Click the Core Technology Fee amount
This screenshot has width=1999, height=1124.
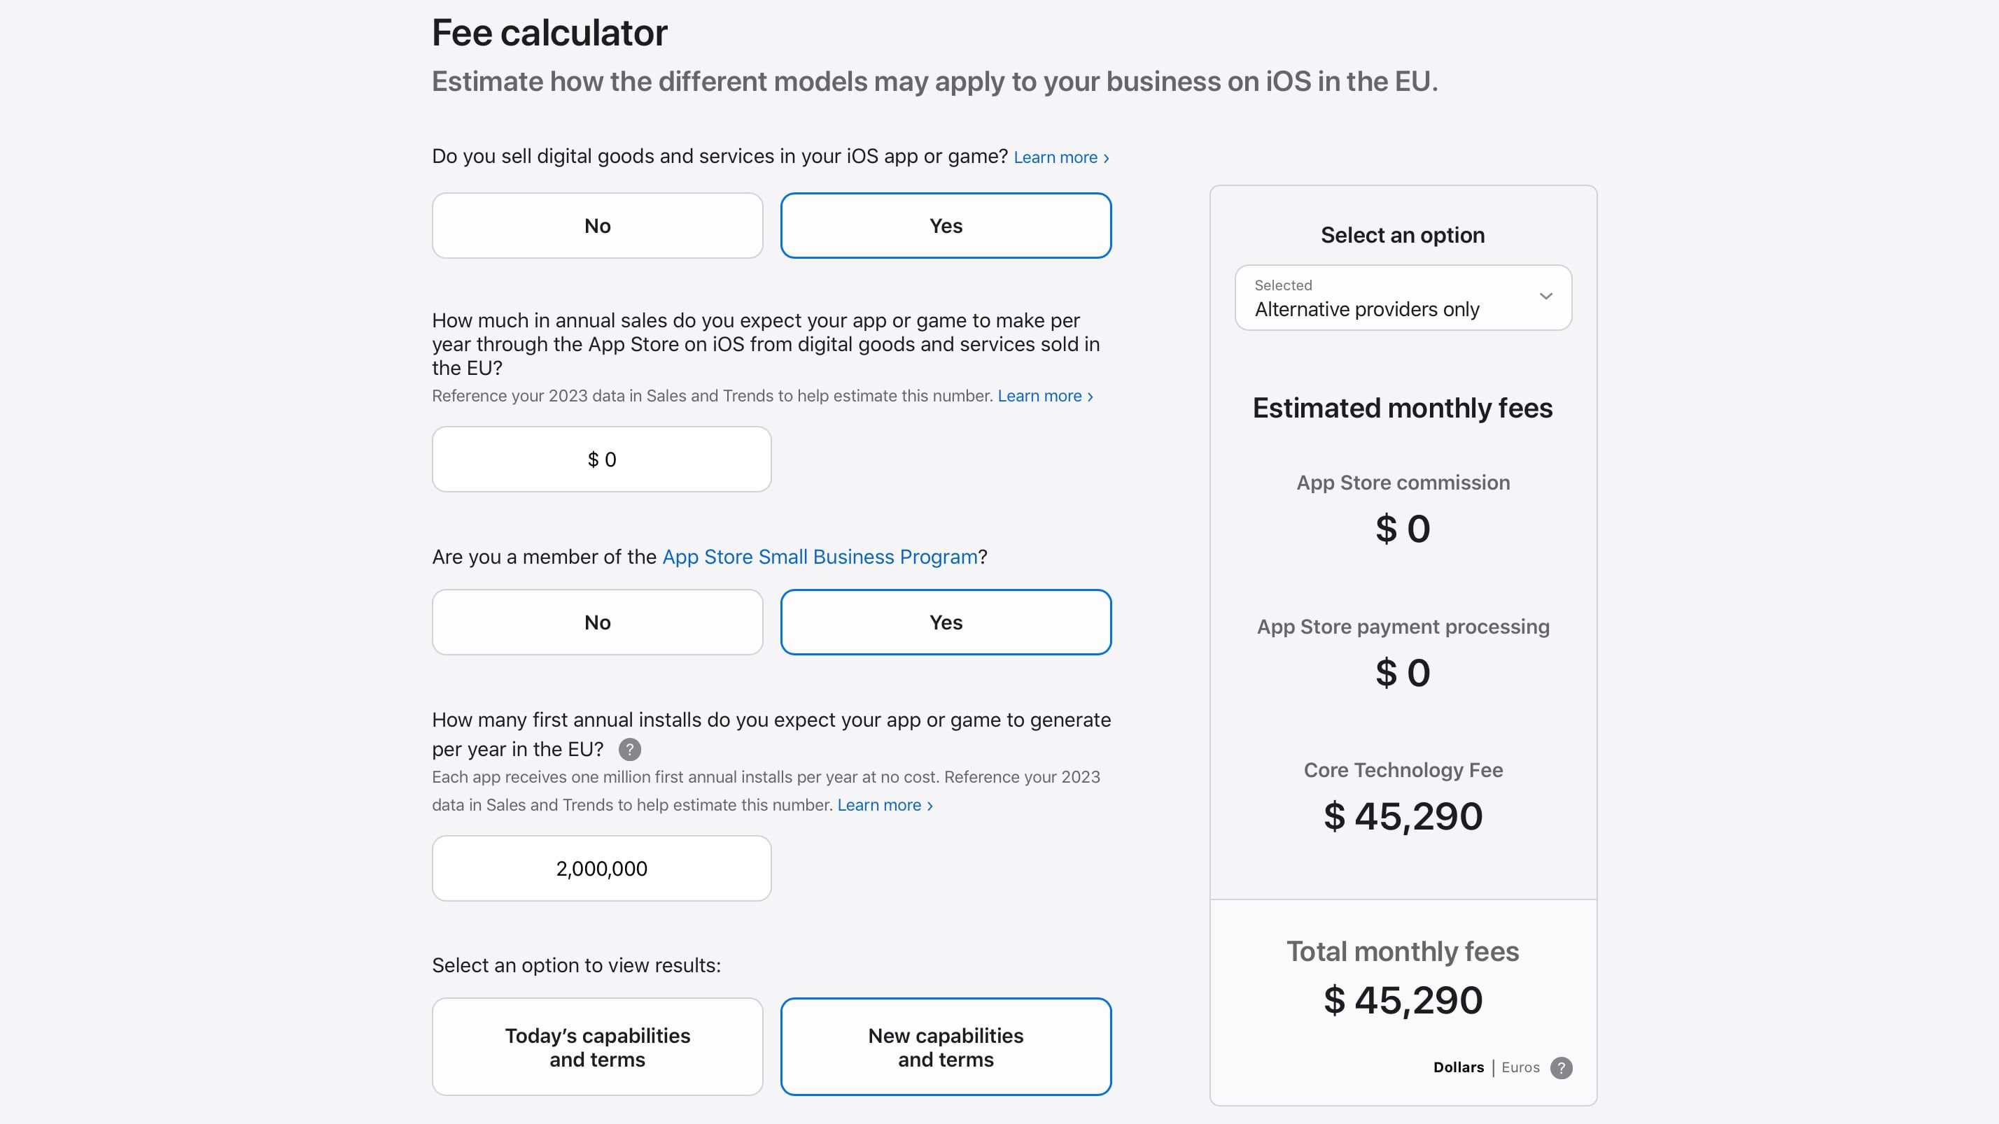(x=1402, y=817)
